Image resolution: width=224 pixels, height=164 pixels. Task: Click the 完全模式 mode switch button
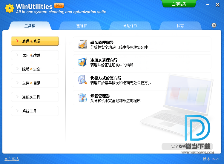pyautogui.click(x=187, y=146)
